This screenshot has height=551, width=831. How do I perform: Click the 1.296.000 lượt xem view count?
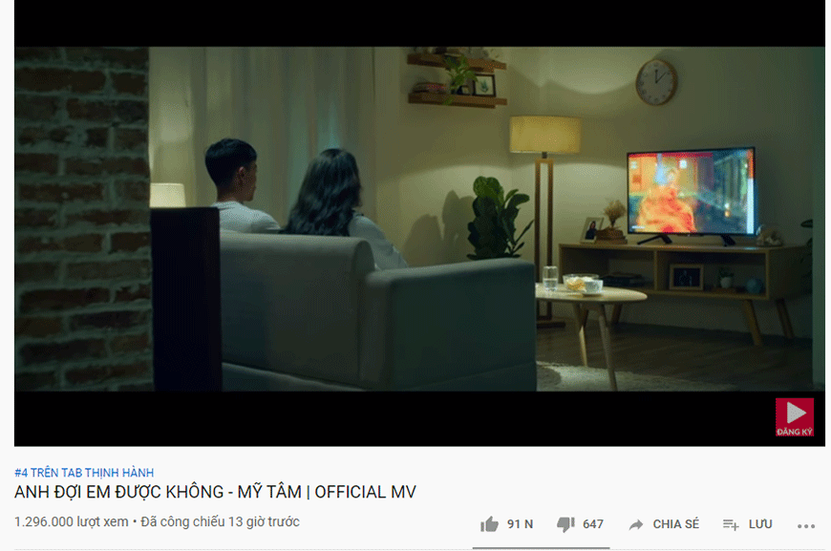(71, 521)
